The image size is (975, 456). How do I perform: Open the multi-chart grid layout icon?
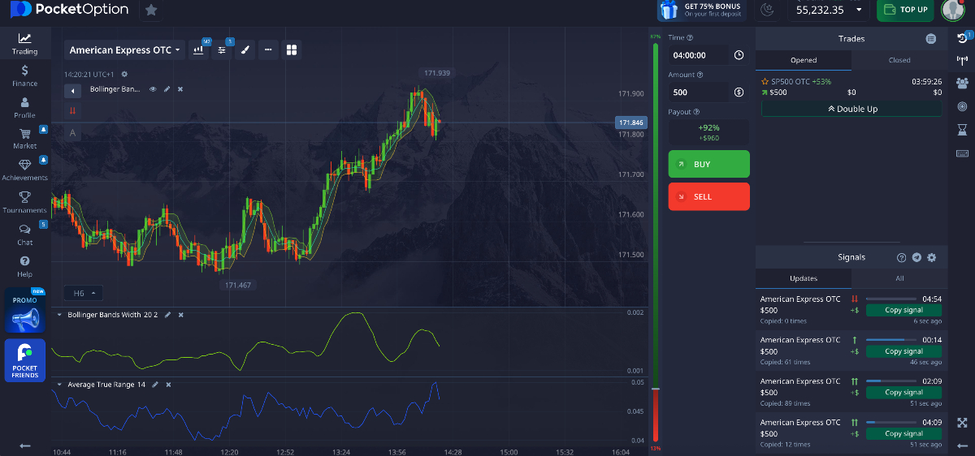coord(292,50)
